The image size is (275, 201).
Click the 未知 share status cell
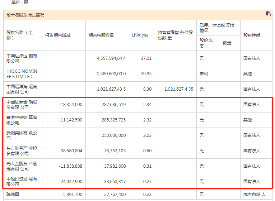point(204,74)
